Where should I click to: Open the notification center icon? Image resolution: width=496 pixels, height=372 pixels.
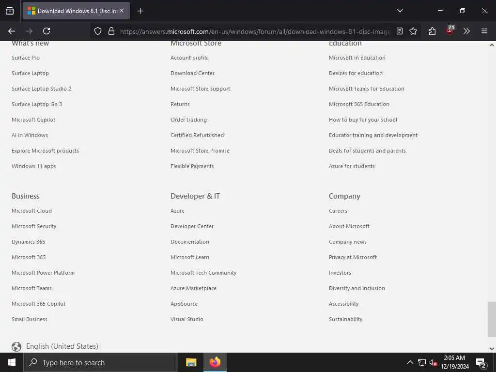point(481,363)
